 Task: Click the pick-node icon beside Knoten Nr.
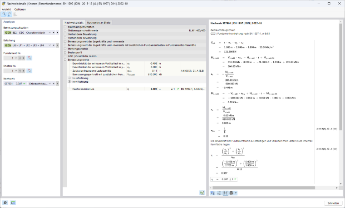[29, 71]
